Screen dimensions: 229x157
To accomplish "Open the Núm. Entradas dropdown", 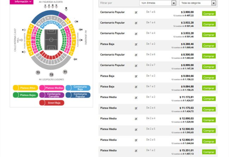I will (x=158, y=3).
